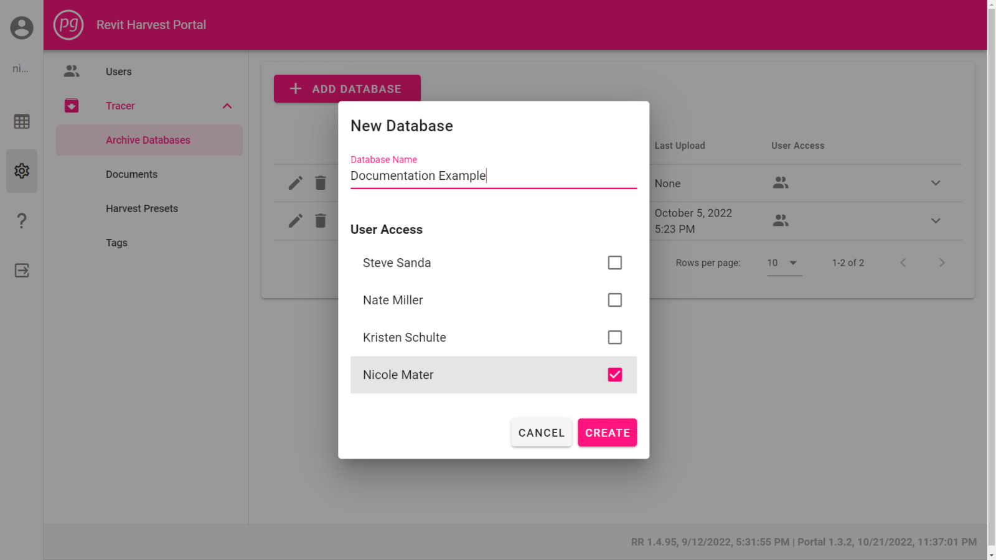Check the Nate Miller checkbox
996x560 pixels.
pyautogui.click(x=614, y=300)
